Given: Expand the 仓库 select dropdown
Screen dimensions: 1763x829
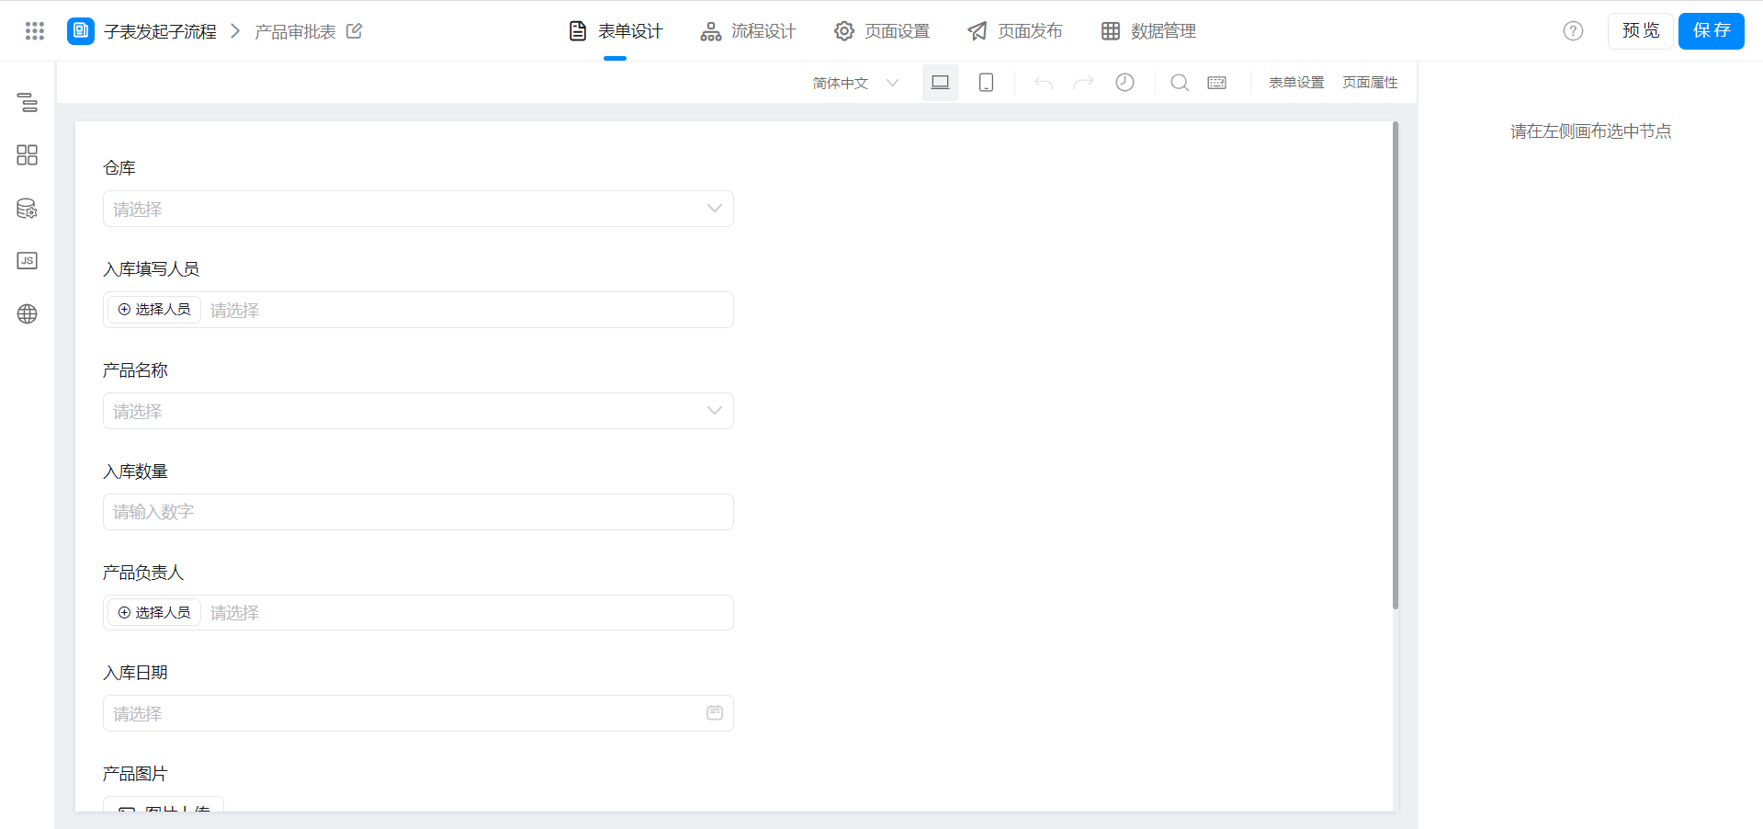Looking at the screenshot, I should click(x=418, y=209).
